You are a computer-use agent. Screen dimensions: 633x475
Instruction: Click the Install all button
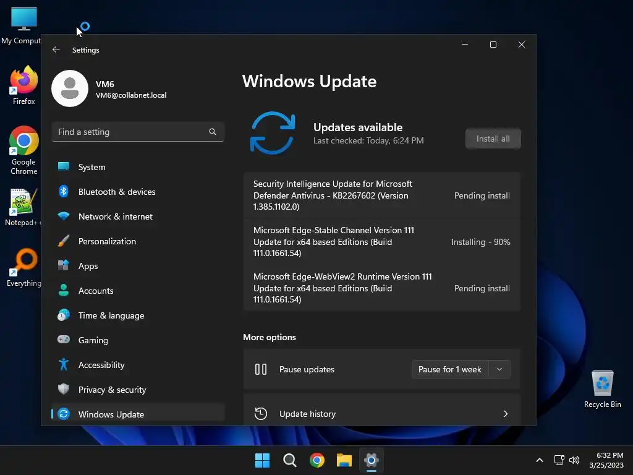[493, 139]
